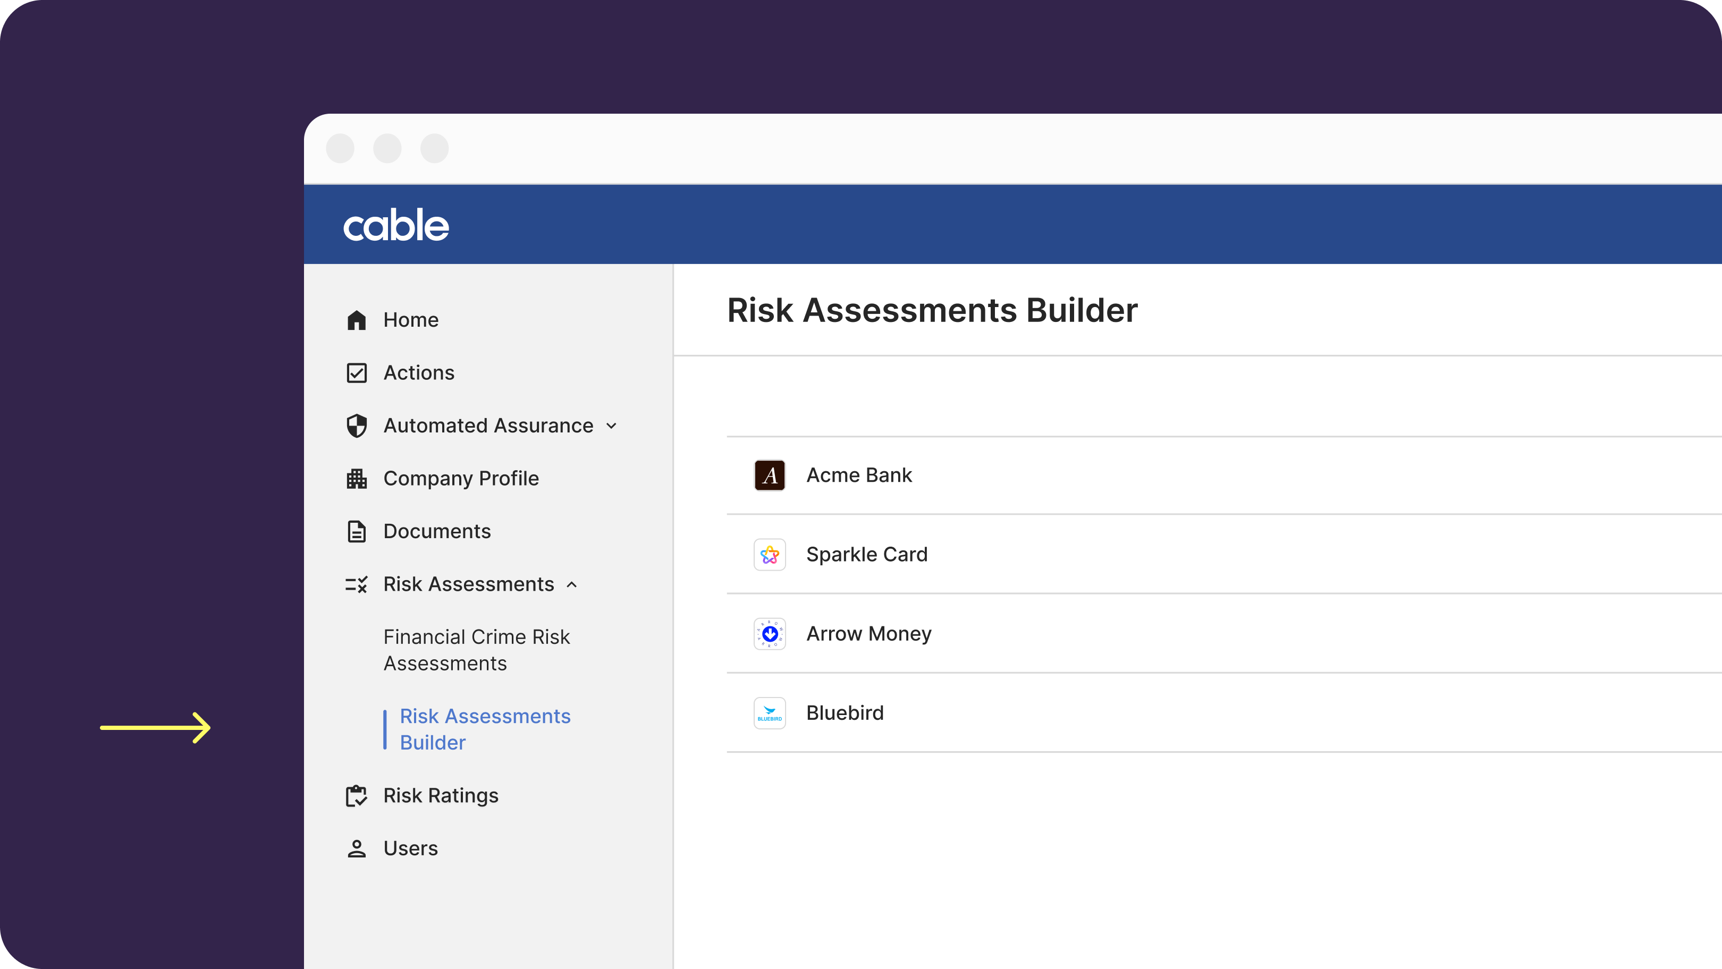Click the Users person icon

(x=356, y=848)
